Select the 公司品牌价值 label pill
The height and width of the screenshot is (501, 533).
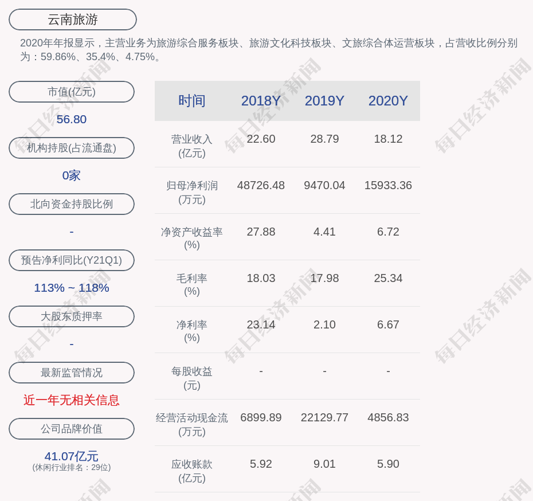click(72, 429)
